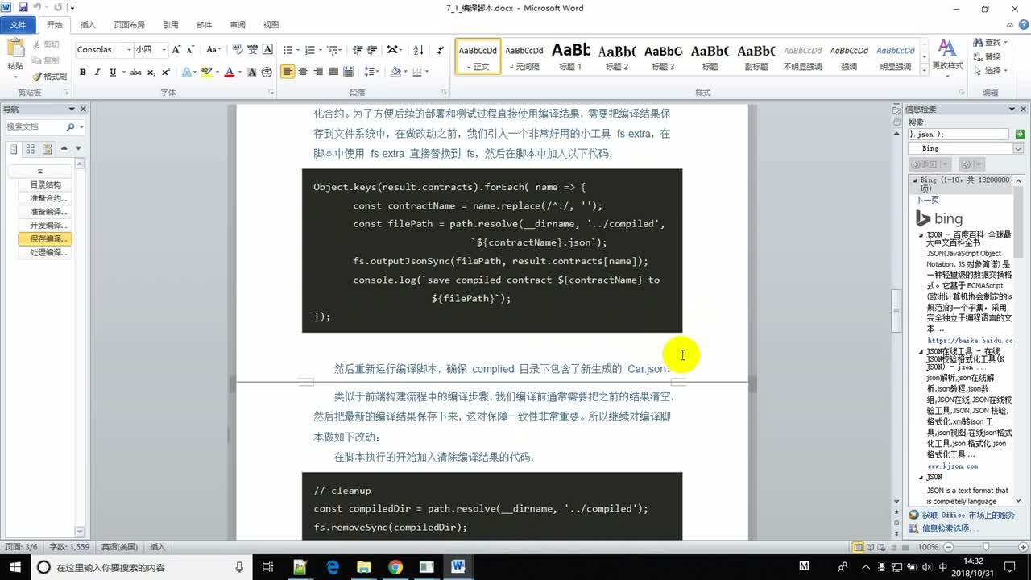Click the zoom slider in status bar
Image resolution: width=1031 pixels, height=580 pixels.
986,547
